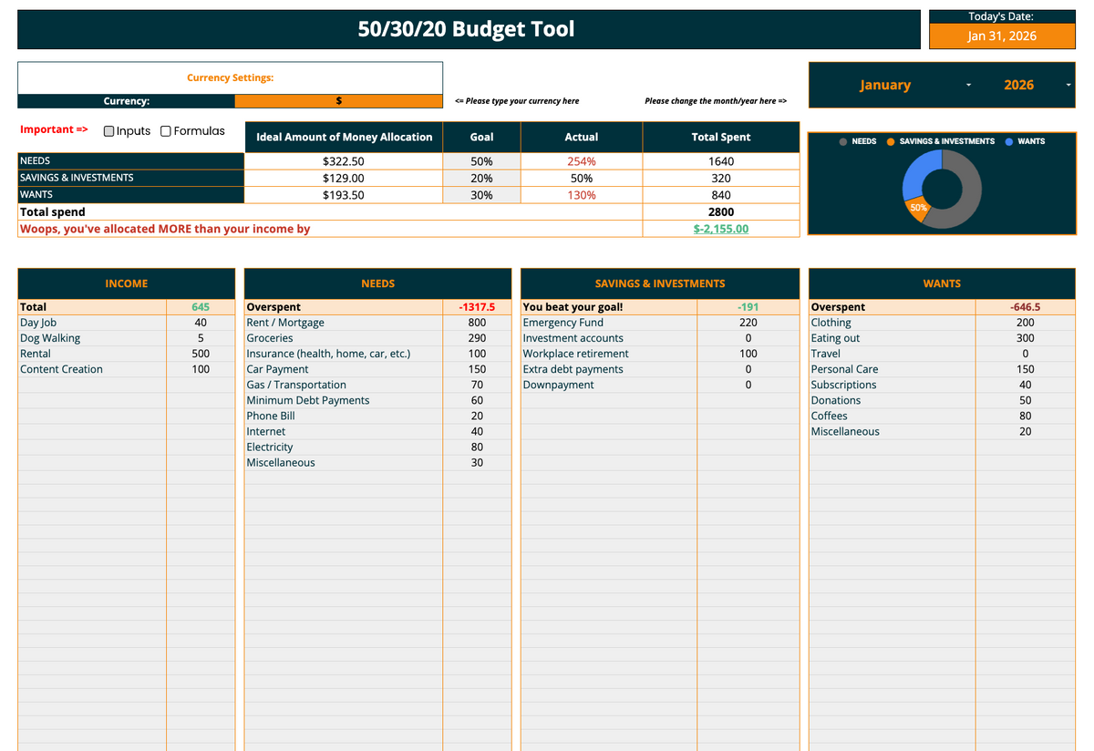Select the Content Creation row label
Viewport: 1094px width, 751px height.
point(62,369)
